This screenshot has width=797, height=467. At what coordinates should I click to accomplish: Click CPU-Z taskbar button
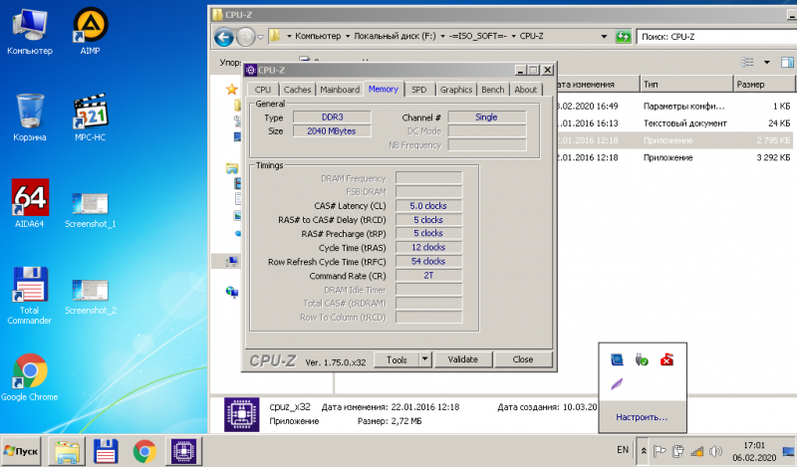(184, 451)
